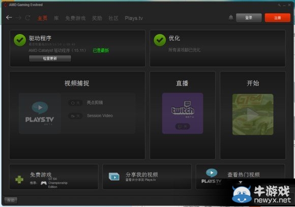The image size is (295, 207).
Task: Click the Session Video label
Action: 100,115
